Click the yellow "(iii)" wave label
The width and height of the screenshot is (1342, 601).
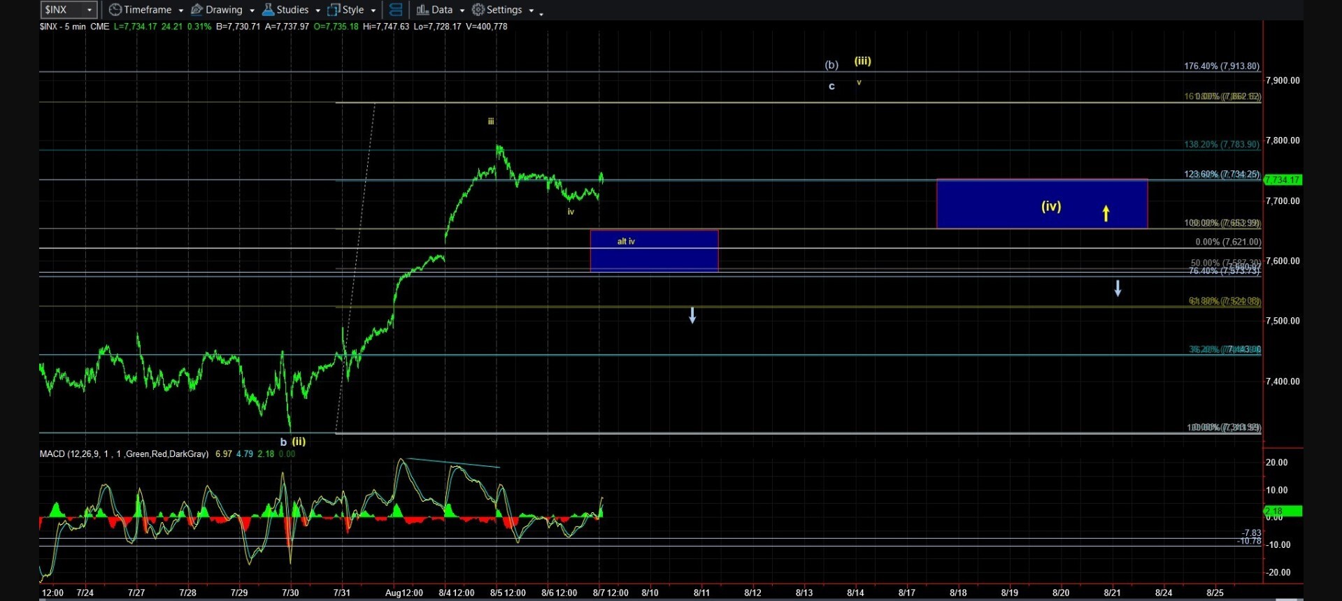pyautogui.click(x=862, y=61)
